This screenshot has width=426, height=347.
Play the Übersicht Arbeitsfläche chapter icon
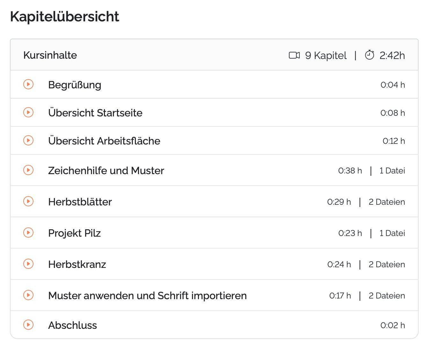(28, 141)
